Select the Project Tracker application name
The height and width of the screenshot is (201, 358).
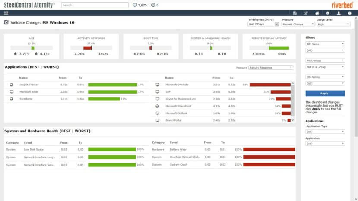29,85
